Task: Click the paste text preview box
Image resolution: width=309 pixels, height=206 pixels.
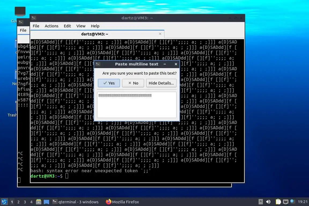Action: point(137,105)
